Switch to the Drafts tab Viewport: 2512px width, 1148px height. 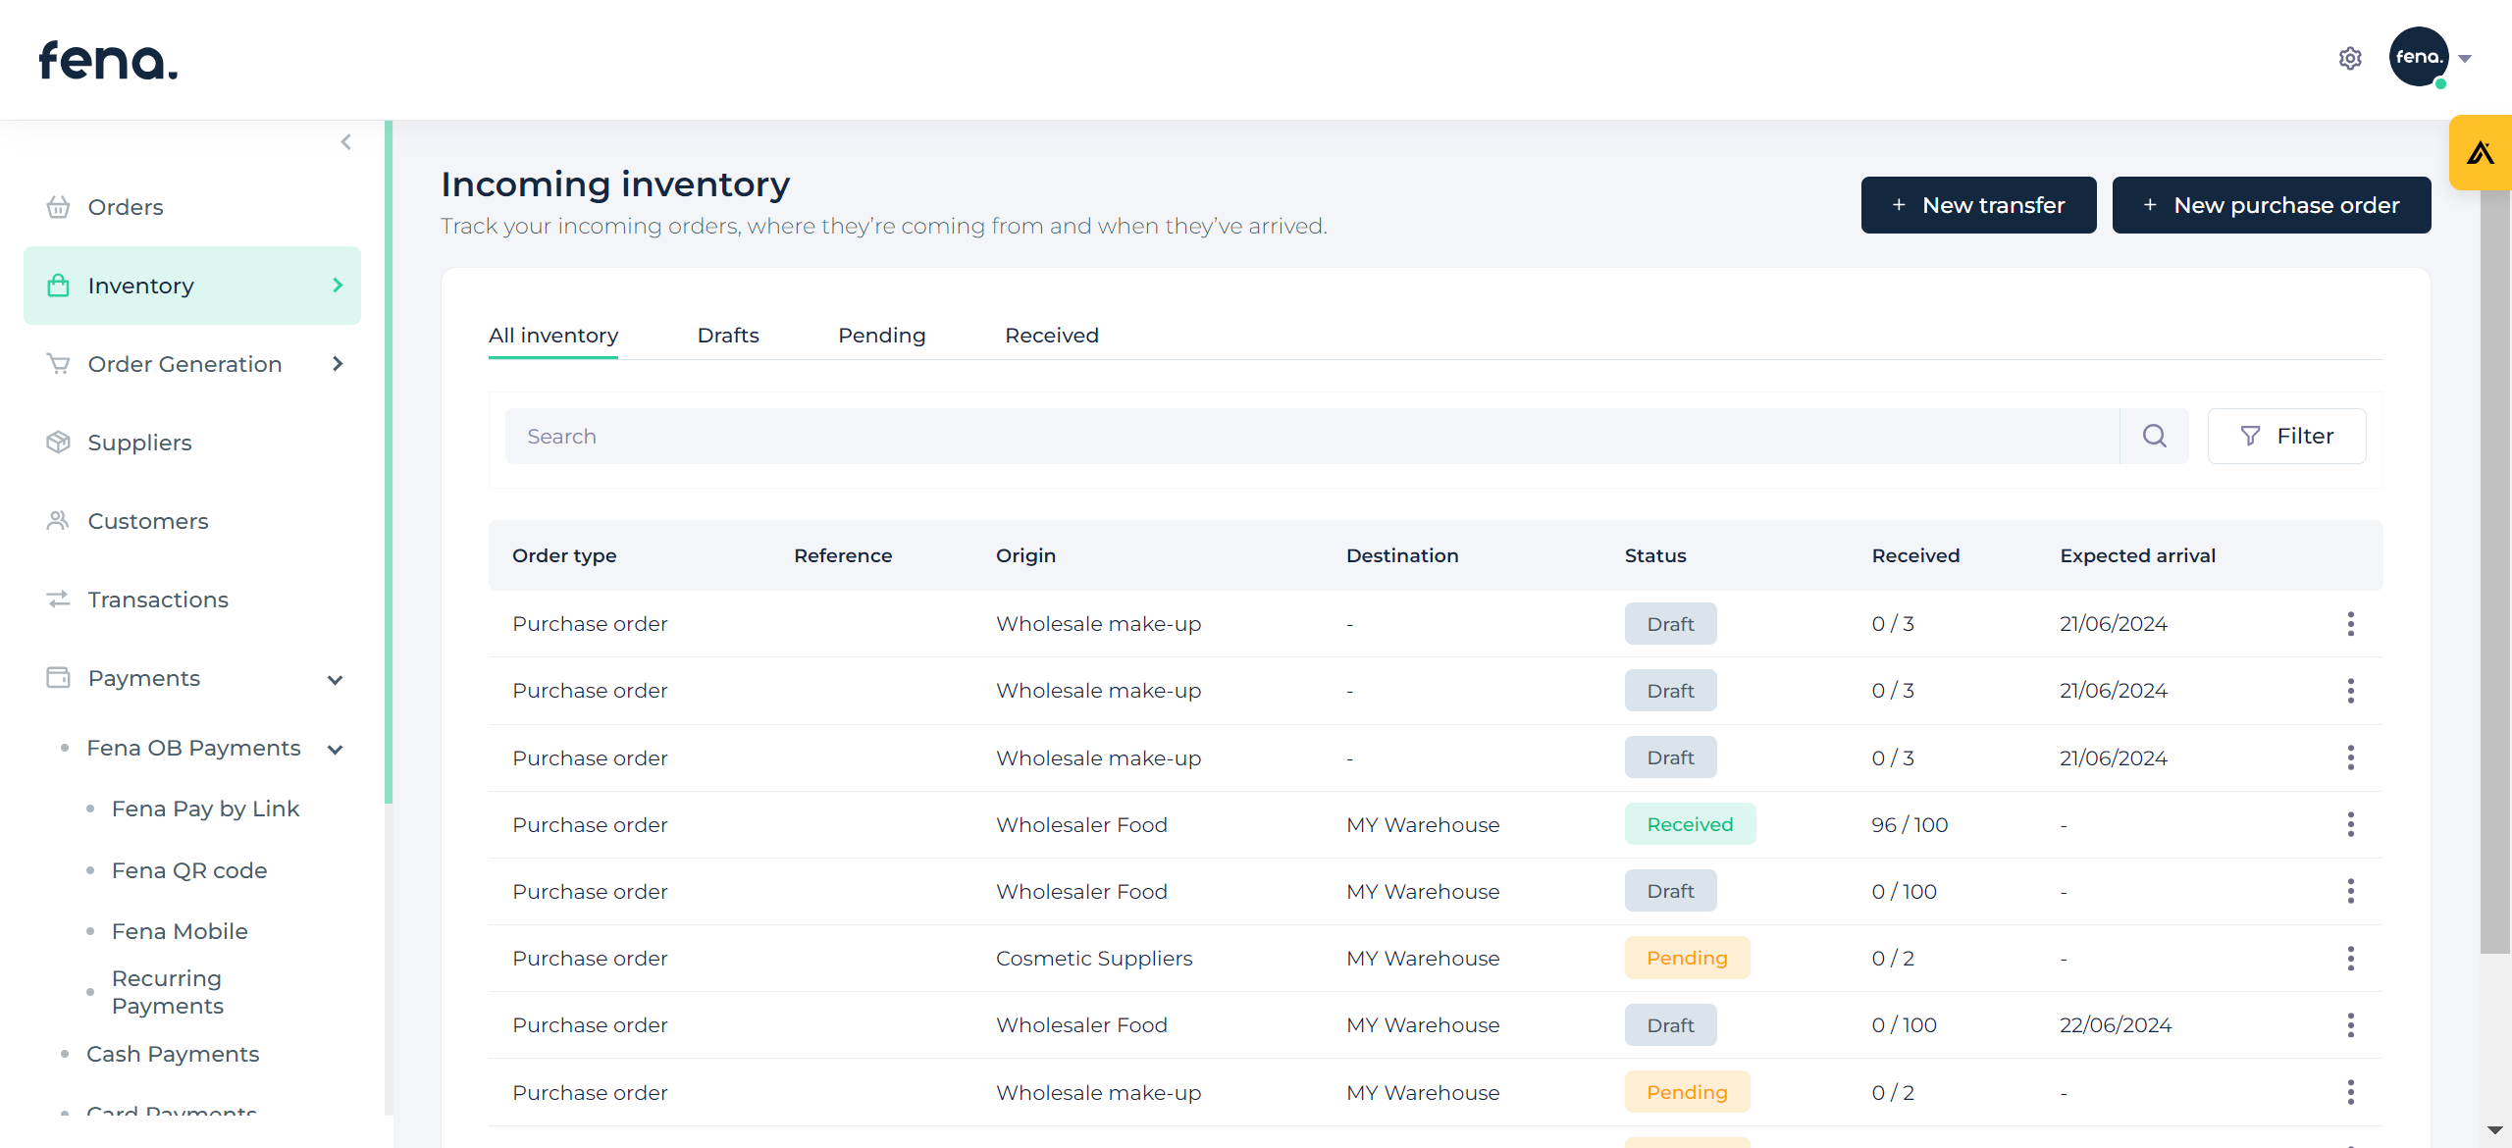coord(727,336)
